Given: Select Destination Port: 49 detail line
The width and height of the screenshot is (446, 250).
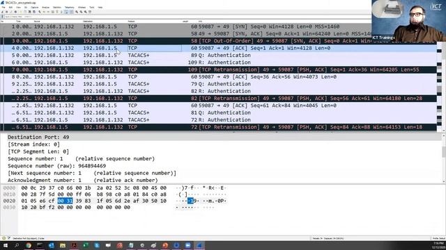Looking at the screenshot, I should pyautogui.click(x=38, y=137).
